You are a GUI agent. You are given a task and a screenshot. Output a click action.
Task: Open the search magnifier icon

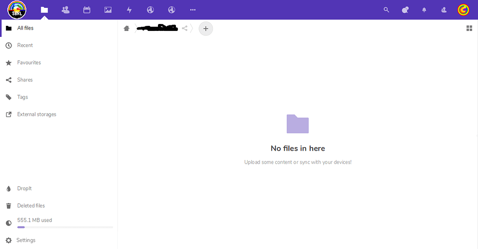point(387,10)
